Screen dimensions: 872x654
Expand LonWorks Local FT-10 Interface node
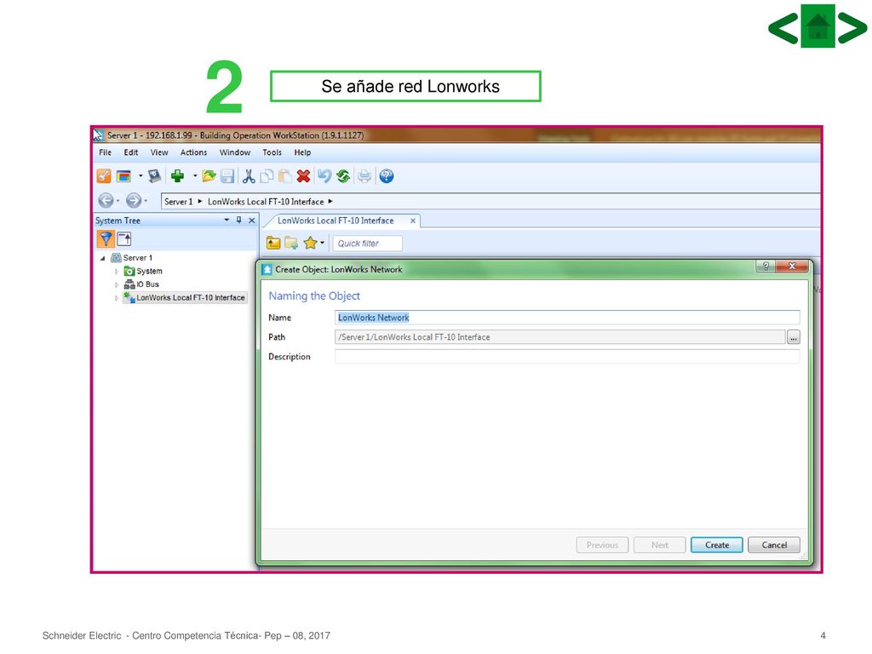(116, 298)
